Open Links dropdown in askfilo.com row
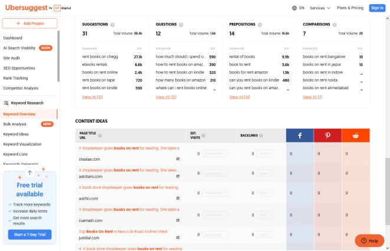The width and height of the screenshot is (390, 251). (264, 193)
